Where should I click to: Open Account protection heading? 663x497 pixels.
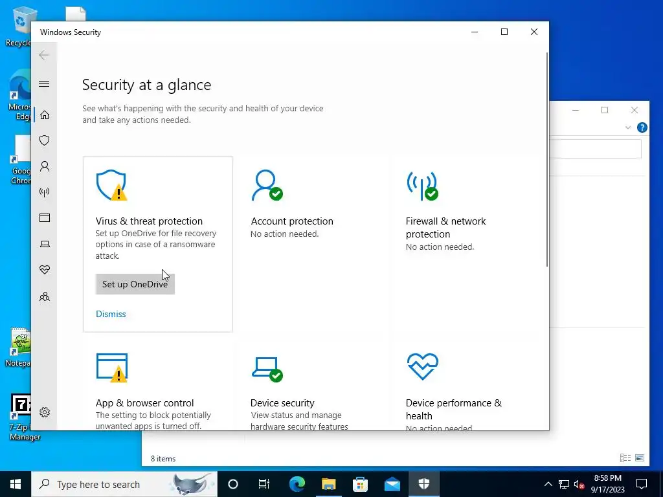(x=292, y=221)
